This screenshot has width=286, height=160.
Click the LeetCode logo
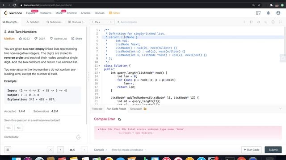click(x=13, y=13)
